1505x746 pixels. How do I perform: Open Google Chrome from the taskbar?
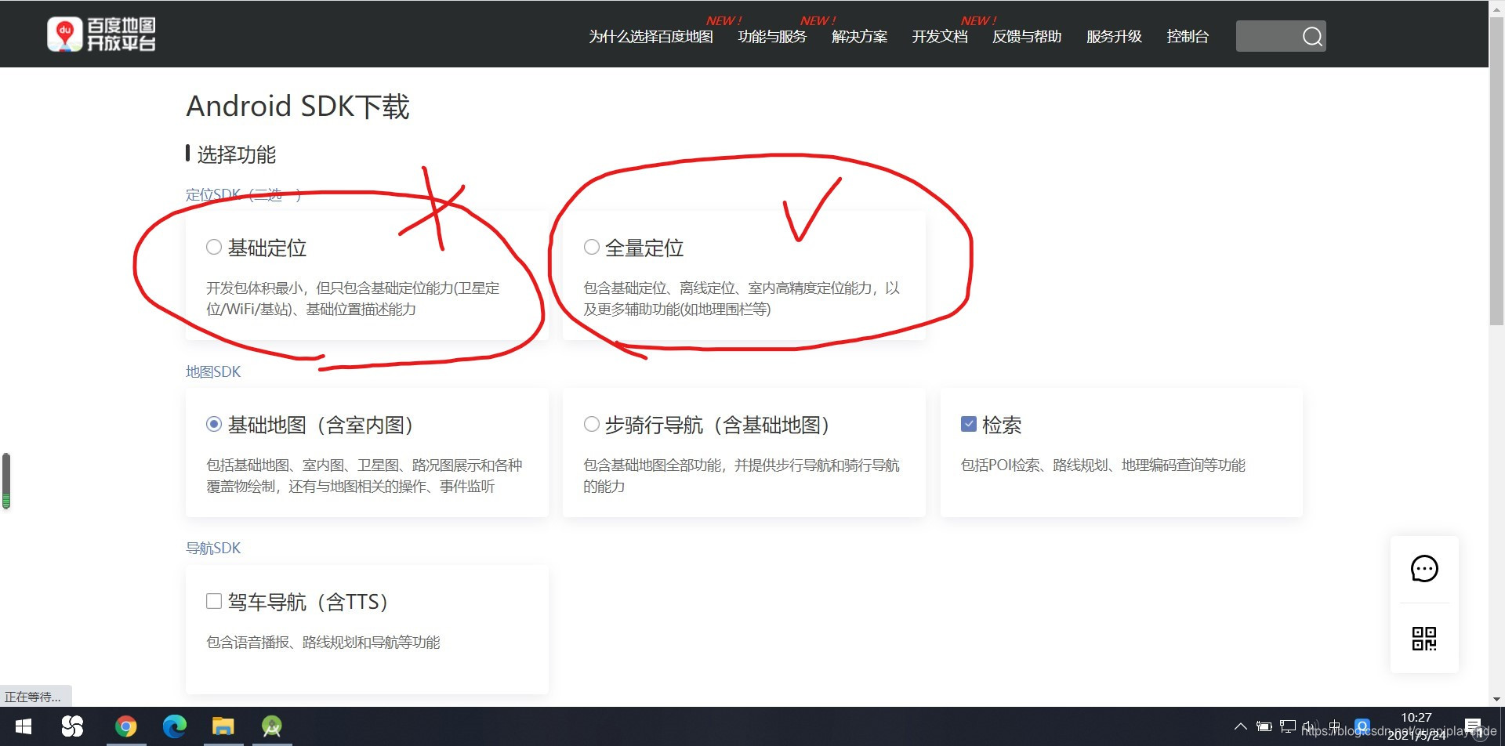(126, 726)
